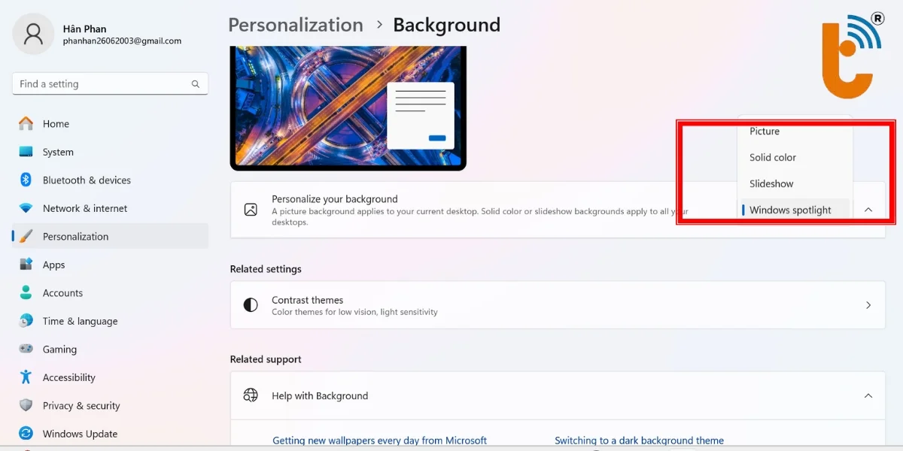Open the Apps icon in sidebar
Screen dimensions: 903x451
pos(26,265)
